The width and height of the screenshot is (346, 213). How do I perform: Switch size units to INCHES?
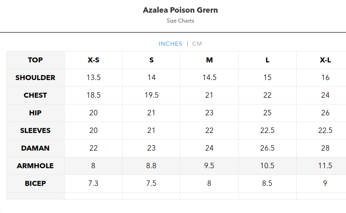point(170,44)
